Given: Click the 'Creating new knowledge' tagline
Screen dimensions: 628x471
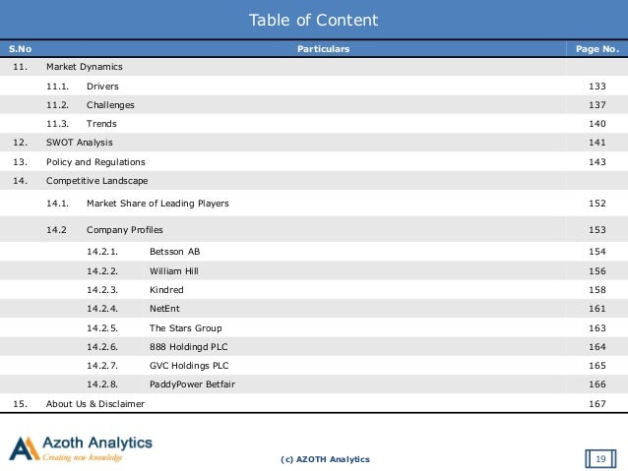Looking at the screenshot, I should 83,457.
